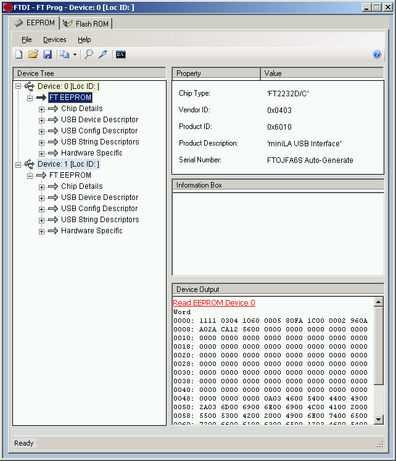Select USB Device Descriptor item under Device 1
This screenshot has width=396, height=461.
tap(99, 197)
